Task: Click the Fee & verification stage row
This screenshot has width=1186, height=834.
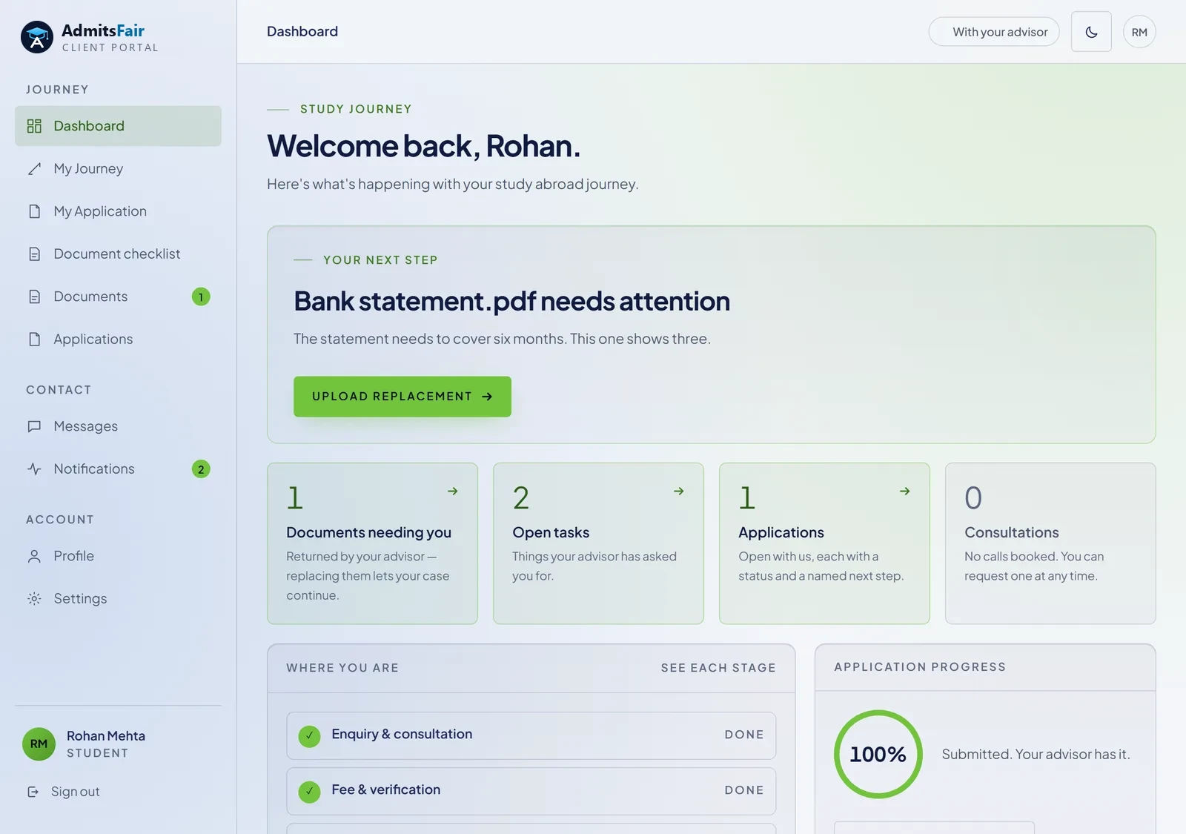Action: click(x=531, y=791)
